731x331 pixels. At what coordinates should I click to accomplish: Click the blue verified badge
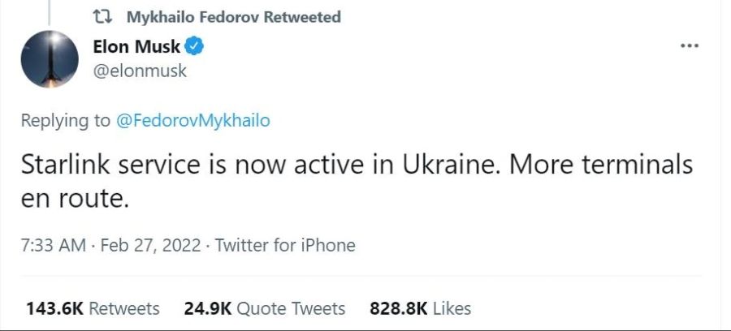click(194, 46)
